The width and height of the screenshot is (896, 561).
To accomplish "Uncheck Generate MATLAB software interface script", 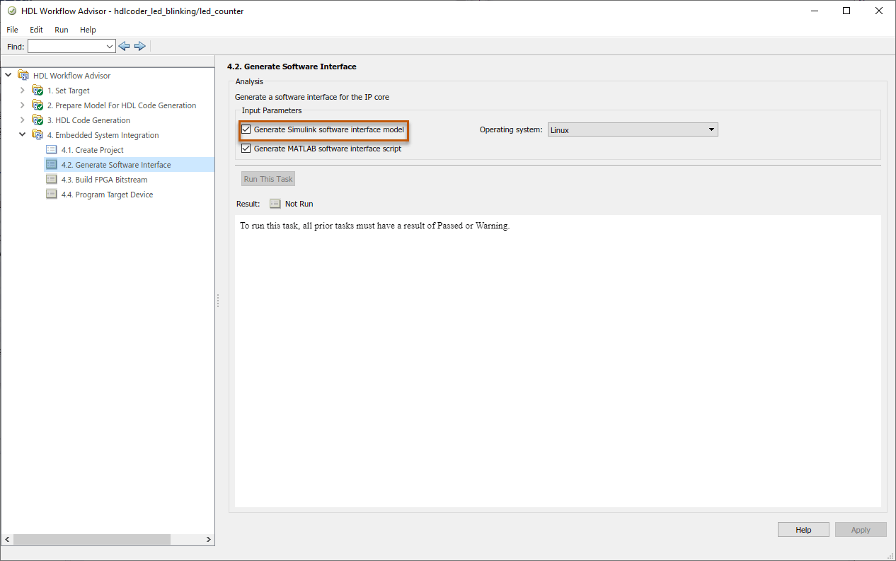I will point(246,149).
